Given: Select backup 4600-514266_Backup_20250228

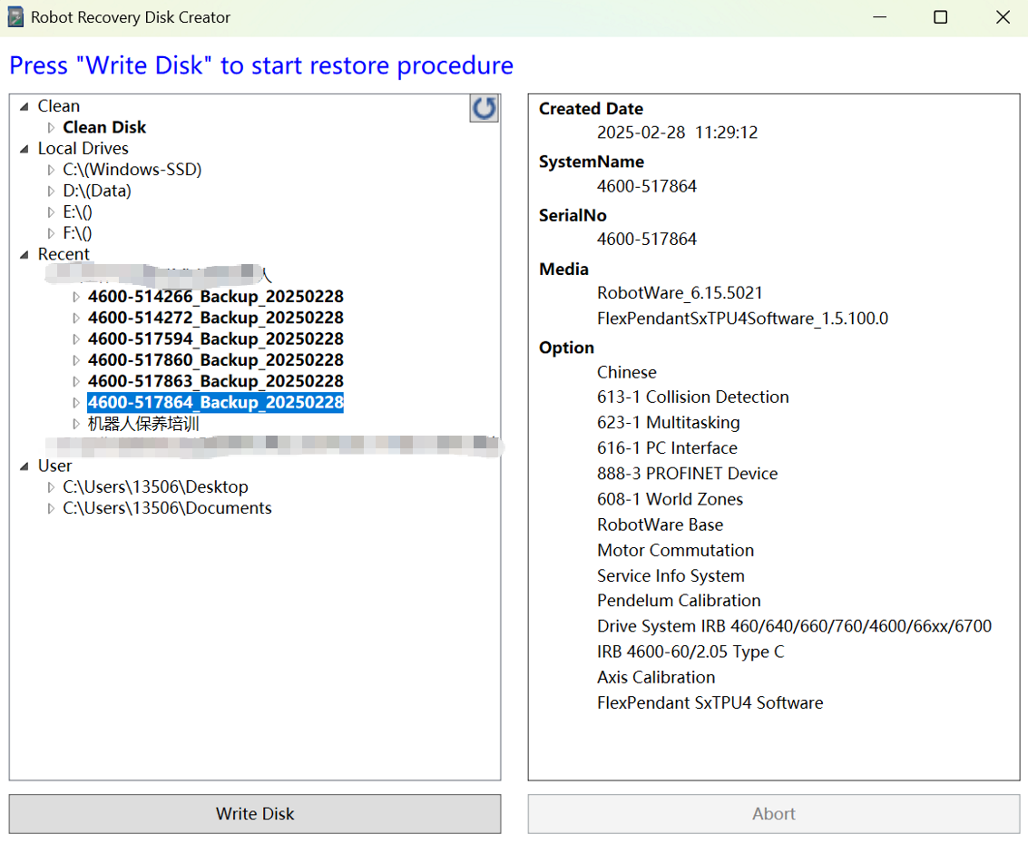Looking at the screenshot, I should (216, 297).
